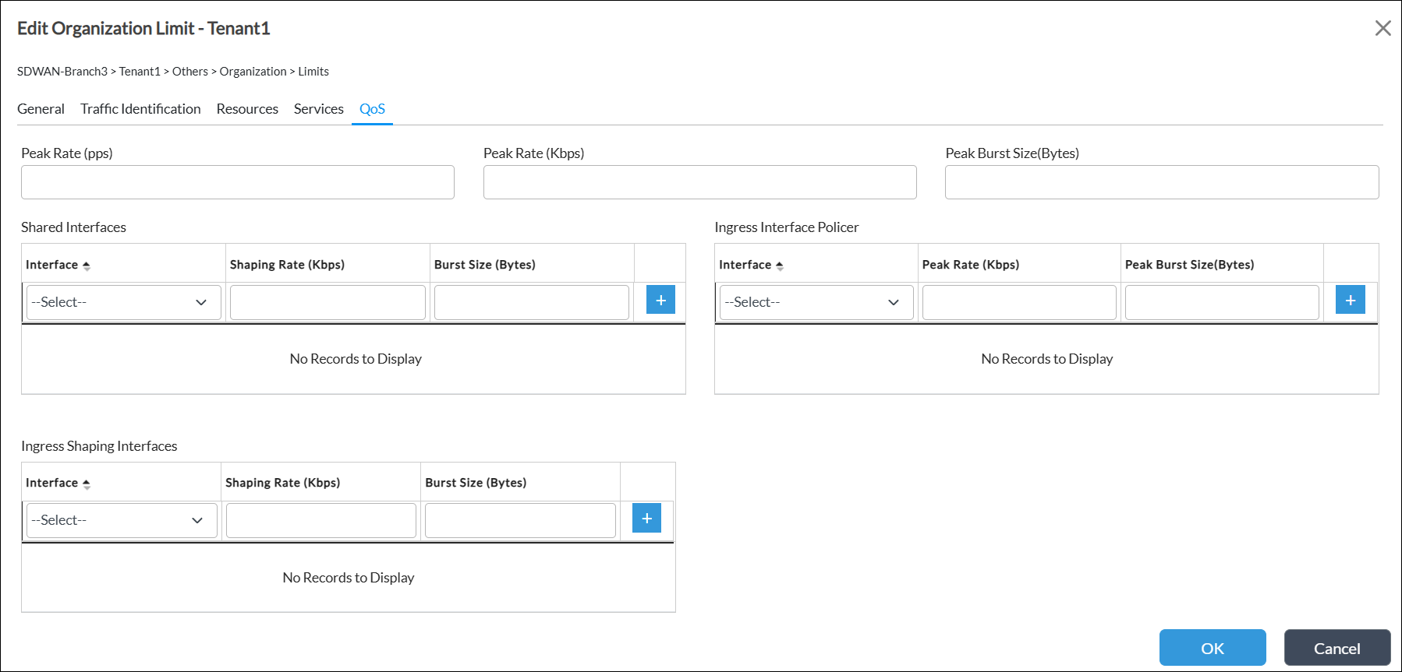Open Ingress Interface Policer Interface dropdown

[x=816, y=302]
